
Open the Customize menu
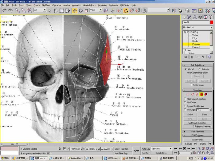tap(114, 5)
